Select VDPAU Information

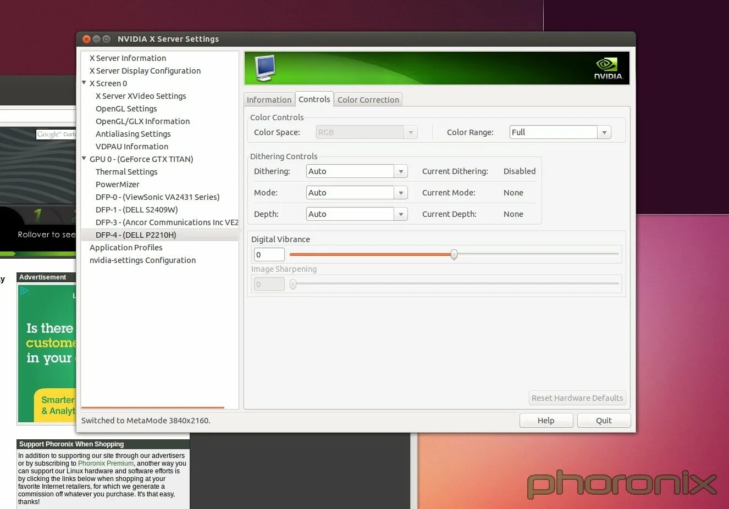[x=132, y=147]
